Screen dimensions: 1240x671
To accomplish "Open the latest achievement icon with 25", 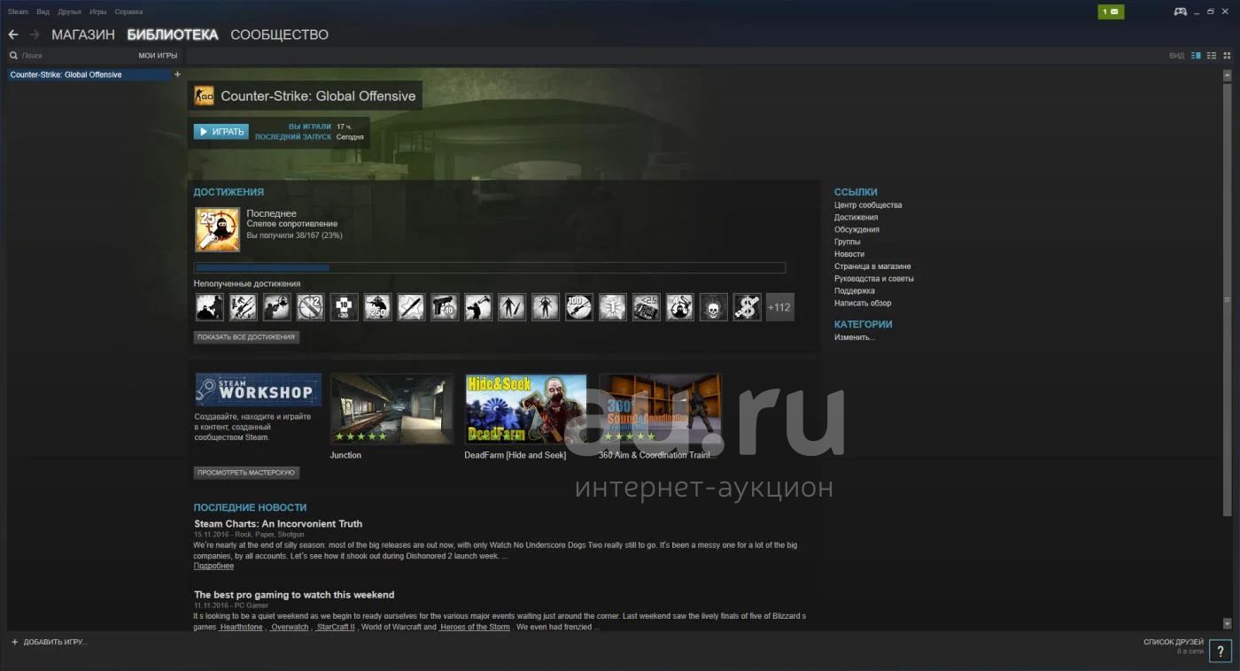I will [x=217, y=230].
